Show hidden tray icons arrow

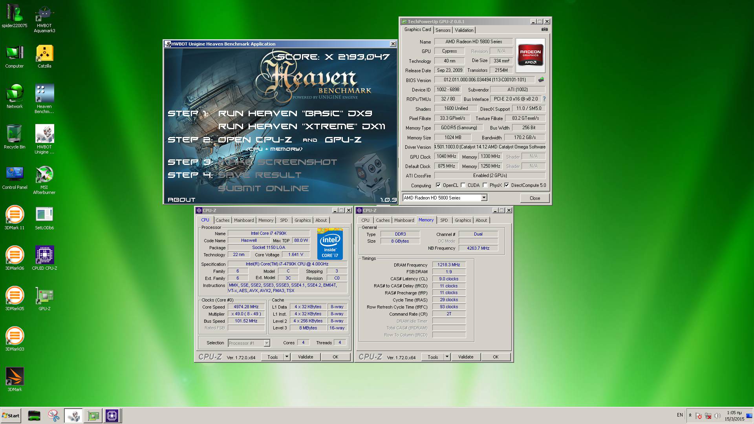[x=690, y=415]
